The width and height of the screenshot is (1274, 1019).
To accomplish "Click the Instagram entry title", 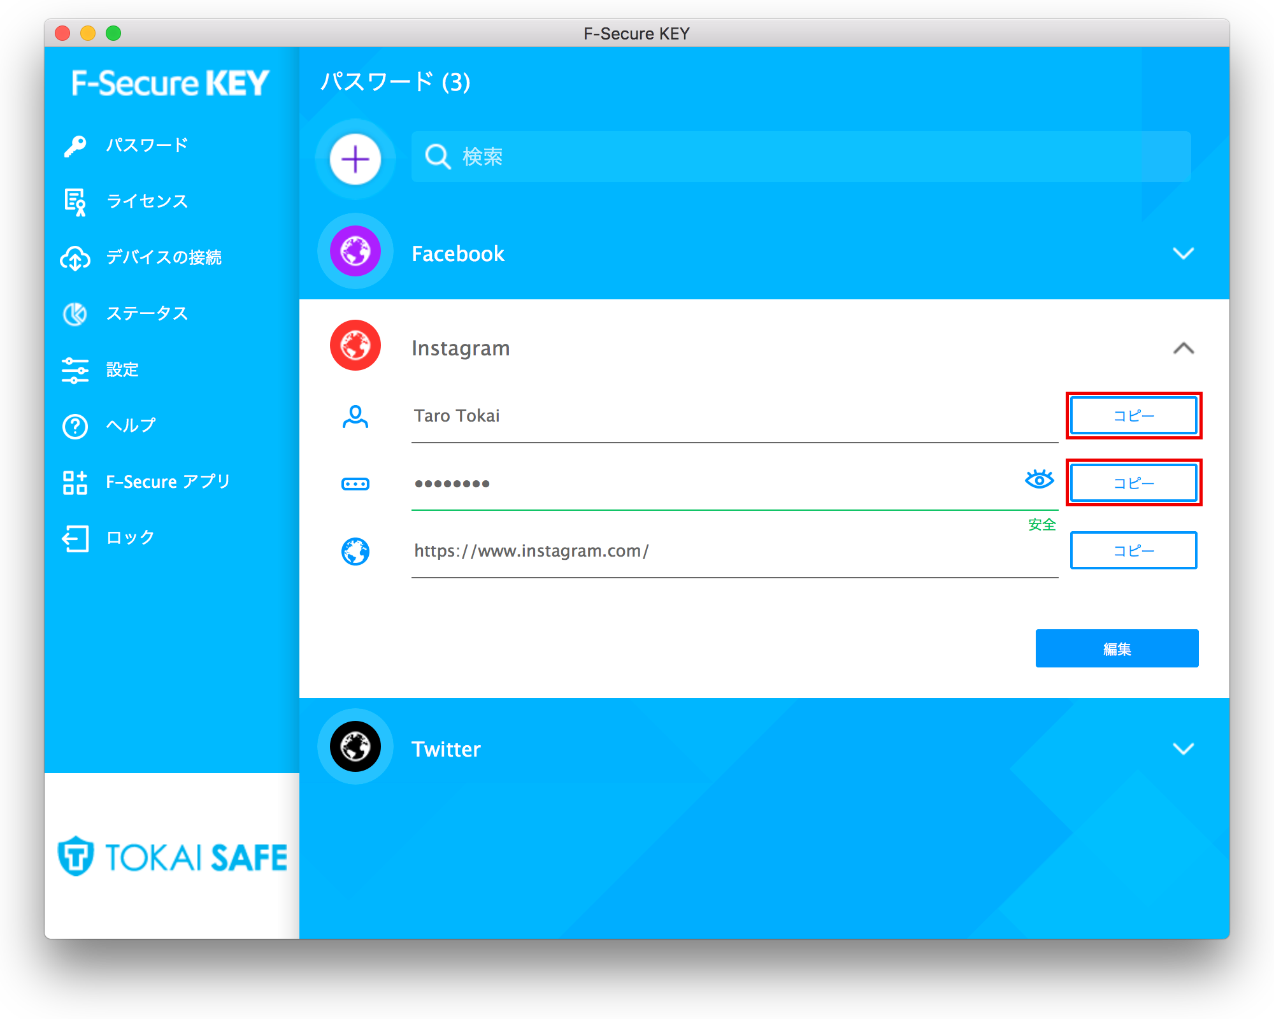I will [x=461, y=348].
